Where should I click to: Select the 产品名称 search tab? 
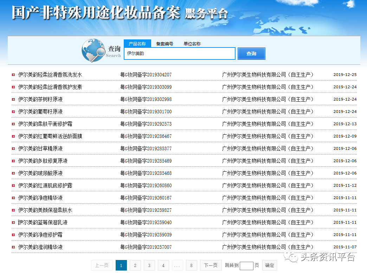137,44
